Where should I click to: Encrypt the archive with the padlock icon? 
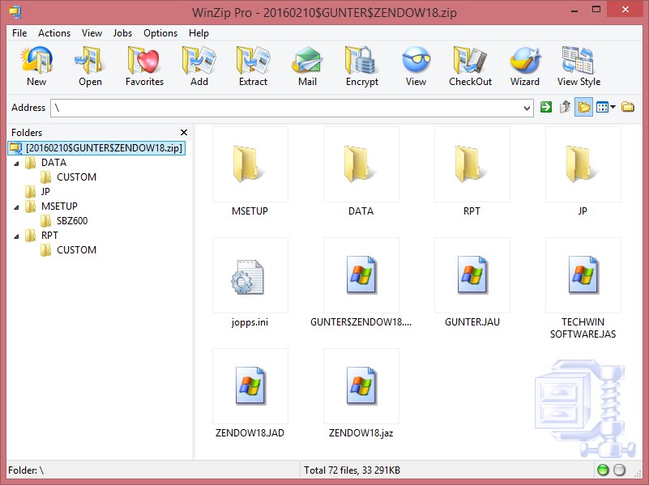[362, 66]
